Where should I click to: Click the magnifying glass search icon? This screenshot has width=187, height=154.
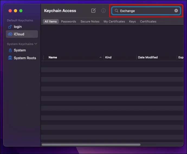pyautogui.click(x=116, y=11)
